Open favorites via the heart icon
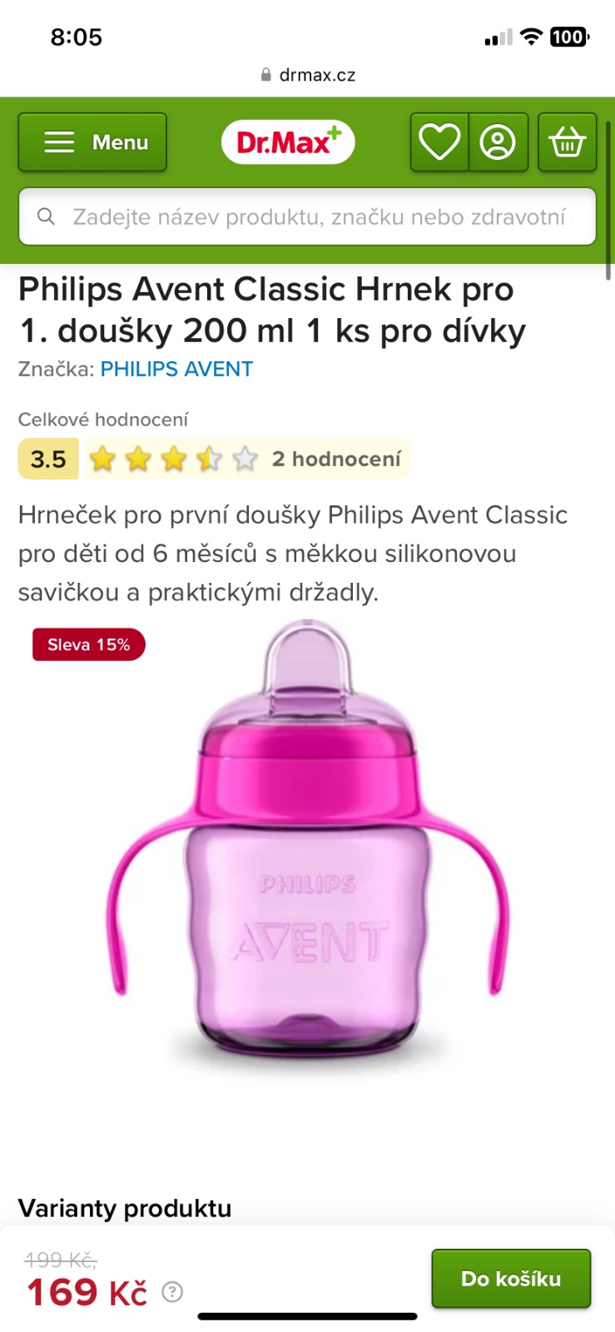Screen dimensions: 615x1332 click(439, 142)
